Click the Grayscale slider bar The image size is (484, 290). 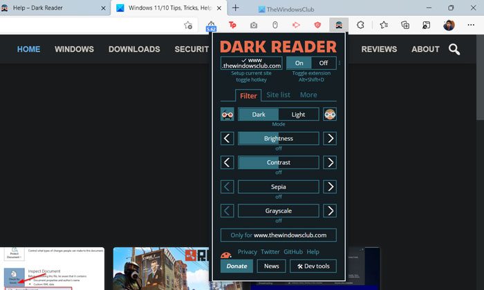point(279,211)
